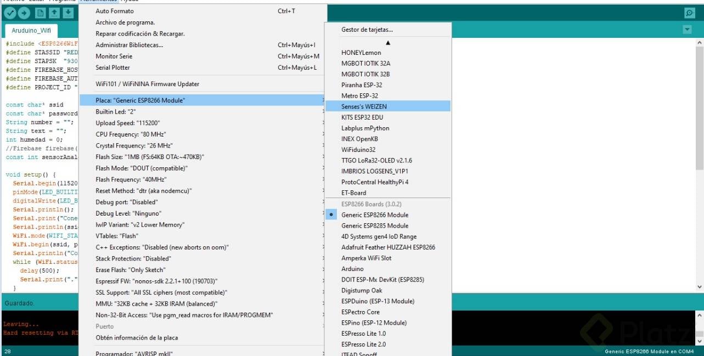Select Auto Formato menu entry
Screen dimensions: 704x356
click(x=203, y=11)
